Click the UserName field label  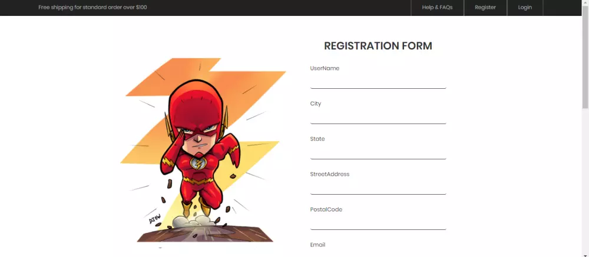click(x=325, y=68)
